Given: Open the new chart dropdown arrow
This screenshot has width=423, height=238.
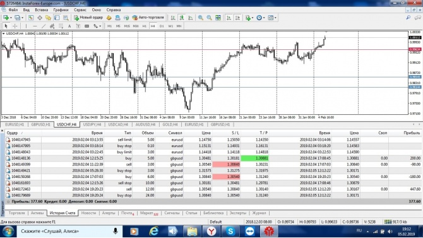Looking at the screenshot, I should (11, 18).
